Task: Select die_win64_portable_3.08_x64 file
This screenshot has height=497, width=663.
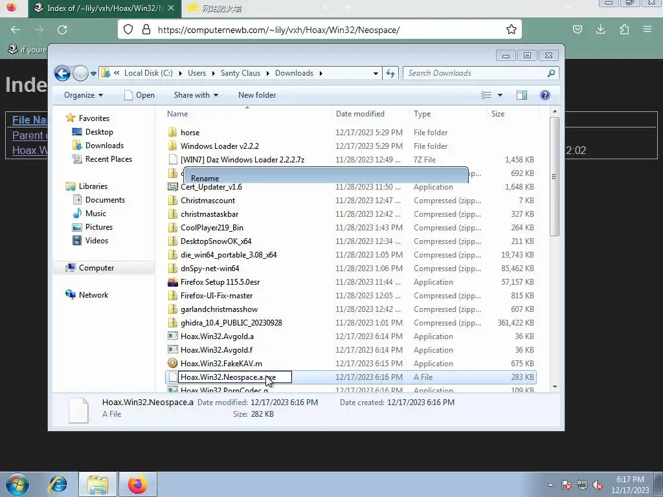Action: point(229,255)
